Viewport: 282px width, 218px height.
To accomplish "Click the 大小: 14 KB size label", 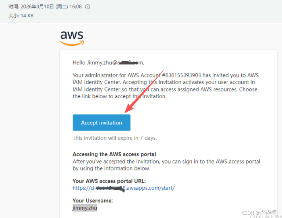I will (21, 16).
